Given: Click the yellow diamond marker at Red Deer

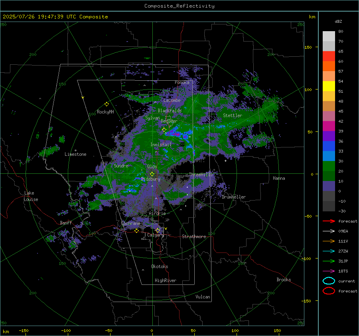Looking at the screenshot, I should point(164,130).
